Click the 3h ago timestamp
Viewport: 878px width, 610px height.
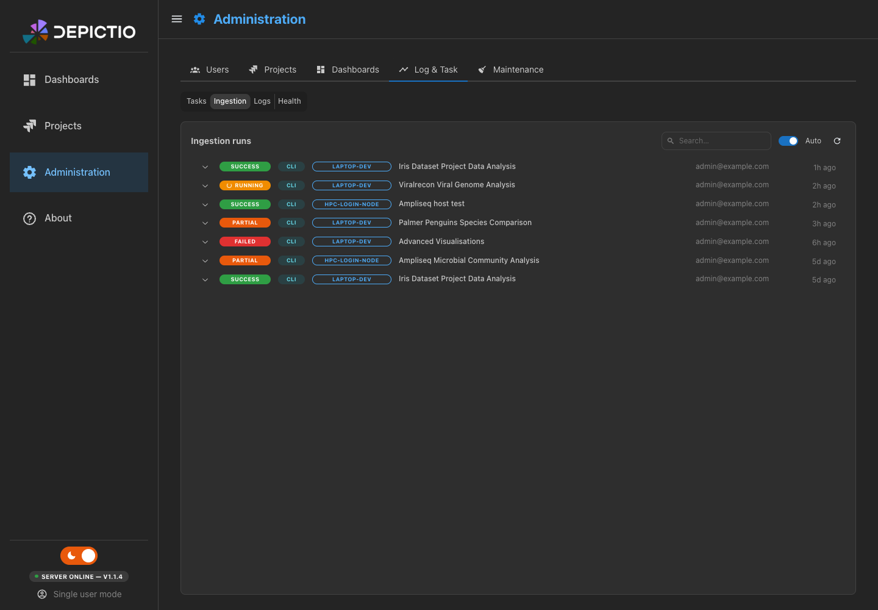[x=824, y=224]
